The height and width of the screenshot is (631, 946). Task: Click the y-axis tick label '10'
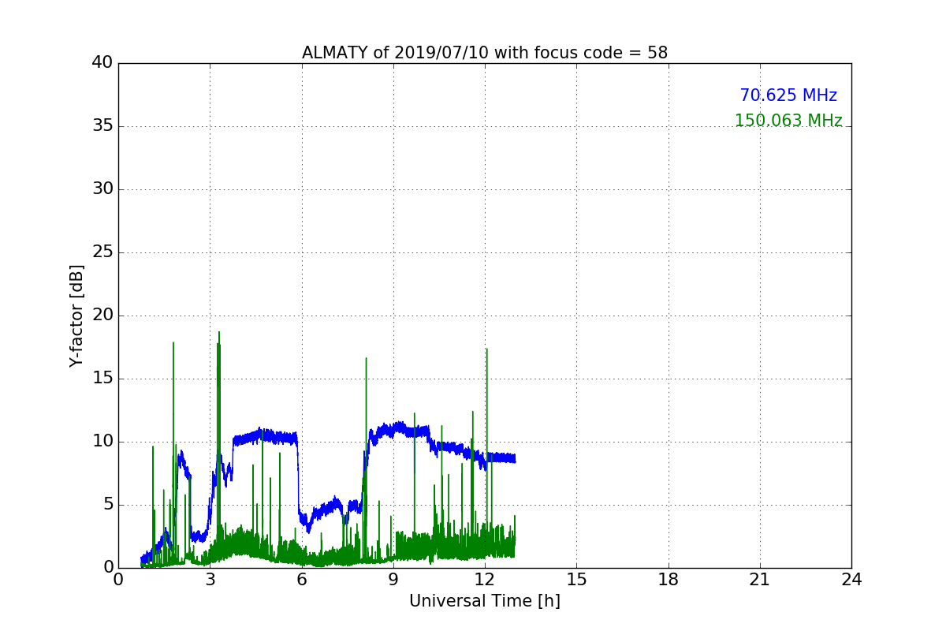tap(102, 442)
